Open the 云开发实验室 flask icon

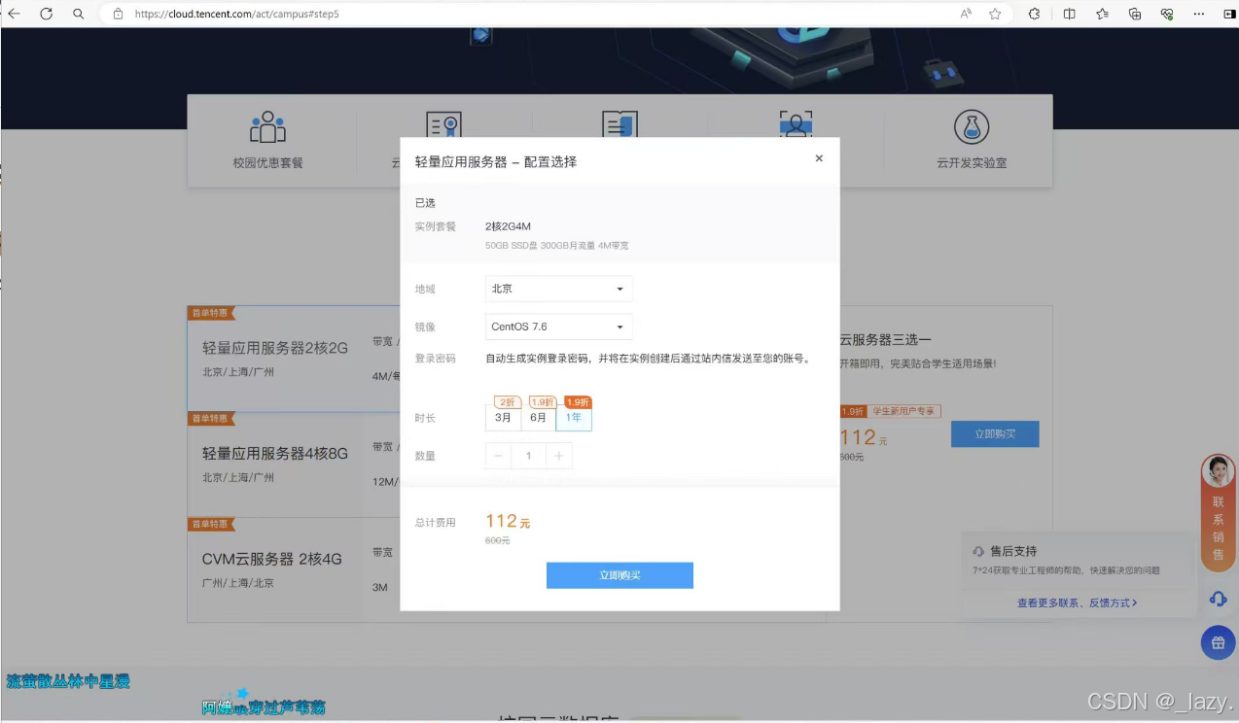pyautogui.click(x=972, y=127)
